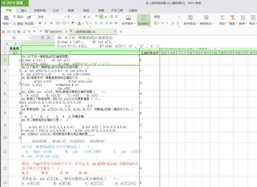Increase font size with the A+ icon
The height and width of the screenshot is (187, 257).
click(x=84, y=17)
